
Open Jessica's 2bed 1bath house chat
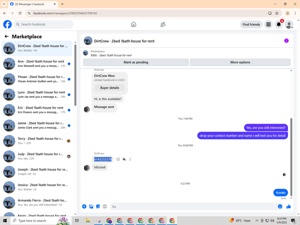37,187
